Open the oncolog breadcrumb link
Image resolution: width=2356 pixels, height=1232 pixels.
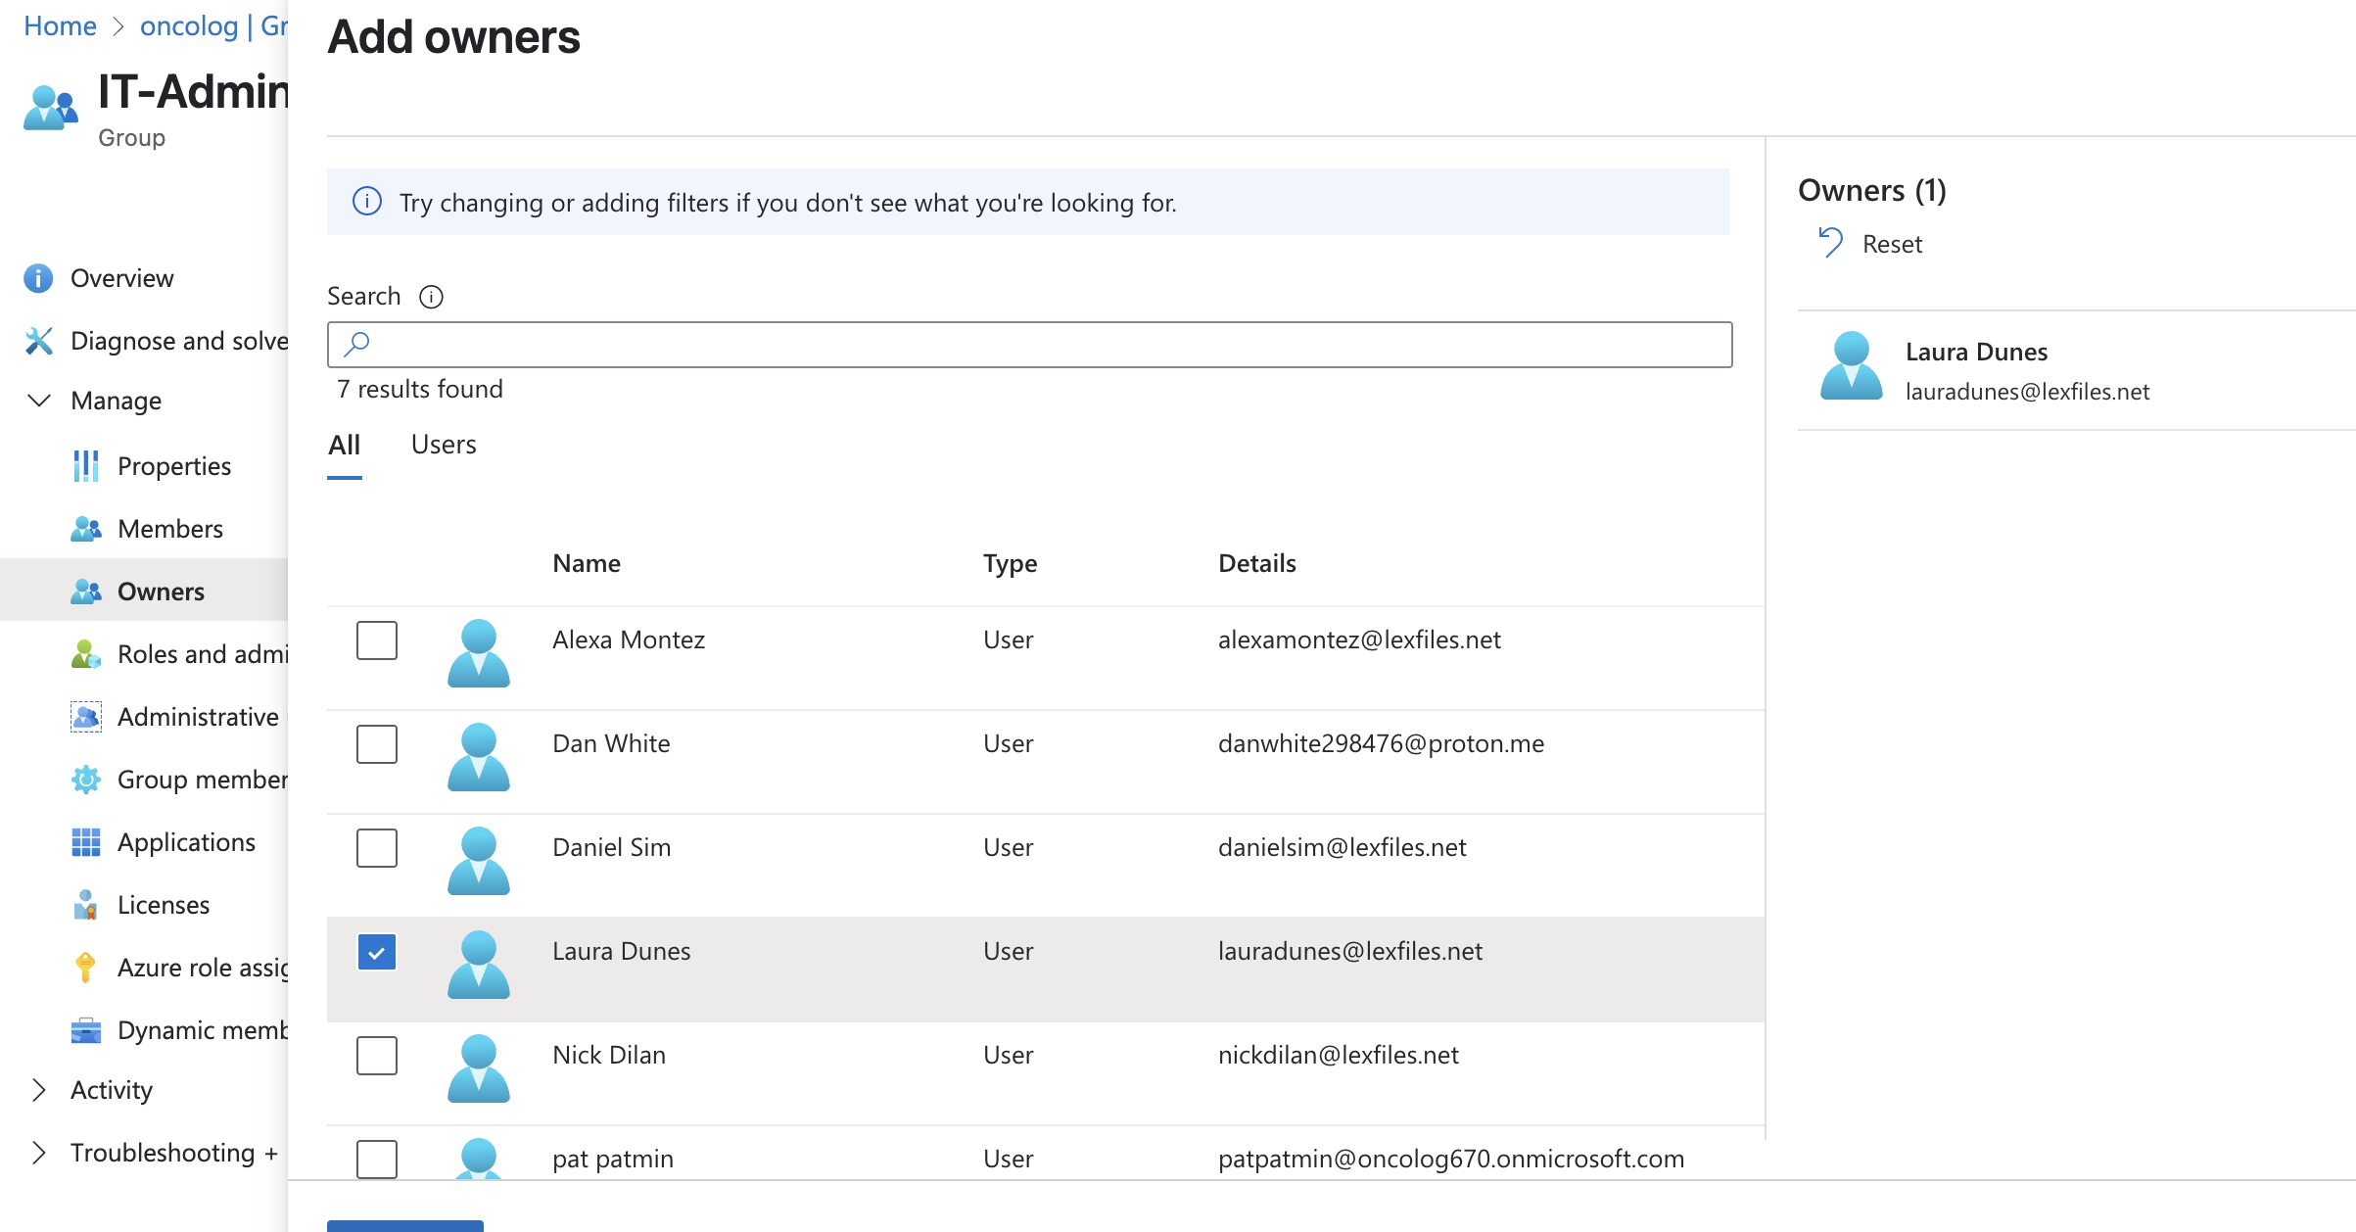pos(213,26)
